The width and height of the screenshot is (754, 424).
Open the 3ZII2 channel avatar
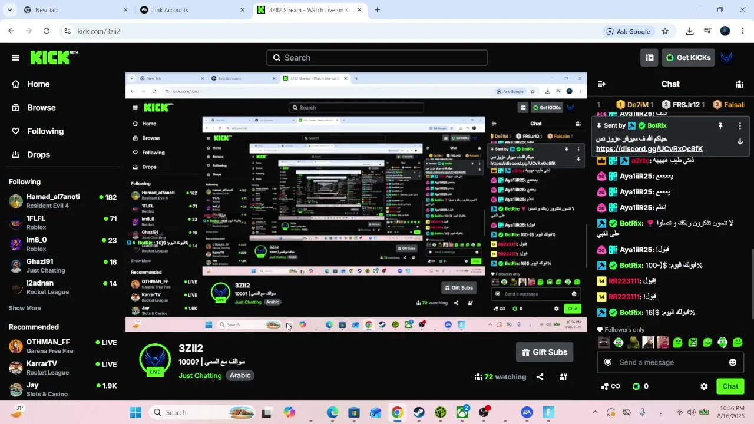click(x=155, y=360)
